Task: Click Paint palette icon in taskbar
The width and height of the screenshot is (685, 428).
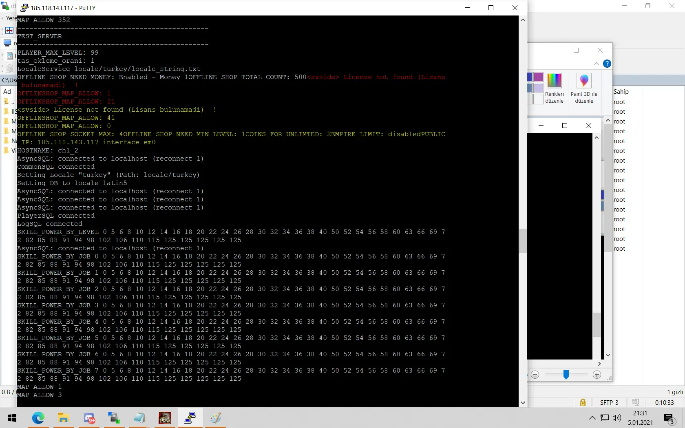Action: (x=215, y=418)
